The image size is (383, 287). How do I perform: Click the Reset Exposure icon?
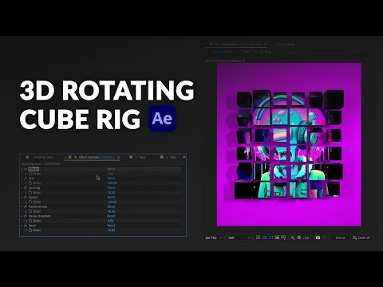(x=299, y=238)
